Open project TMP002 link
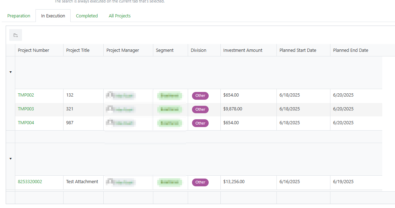The height and width of the screenshot is (208, 395). pos(26,95)
